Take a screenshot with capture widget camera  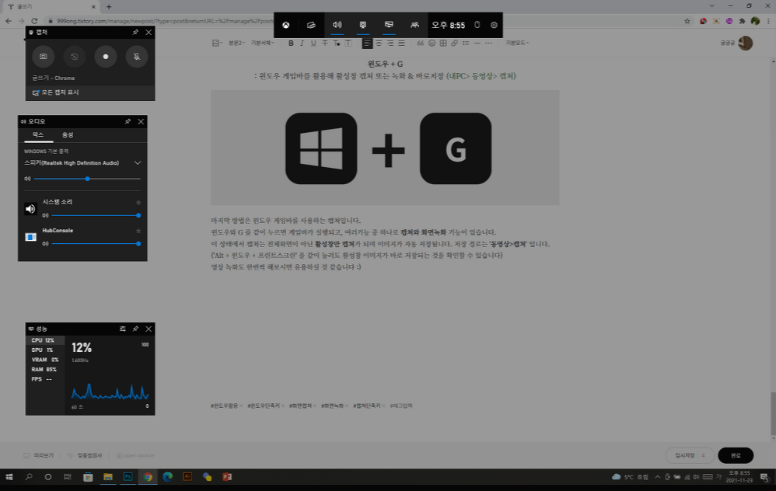[43, 57]
